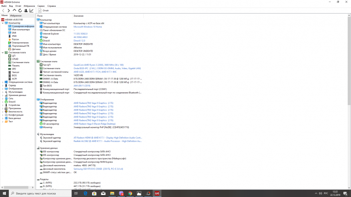Open the Программы tree item icon
The height and width of the screenshot is (197, 351).
tap(6, 108)
